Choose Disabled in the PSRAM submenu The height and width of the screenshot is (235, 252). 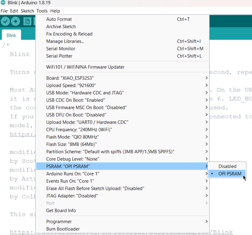click(x=227, y=166)
